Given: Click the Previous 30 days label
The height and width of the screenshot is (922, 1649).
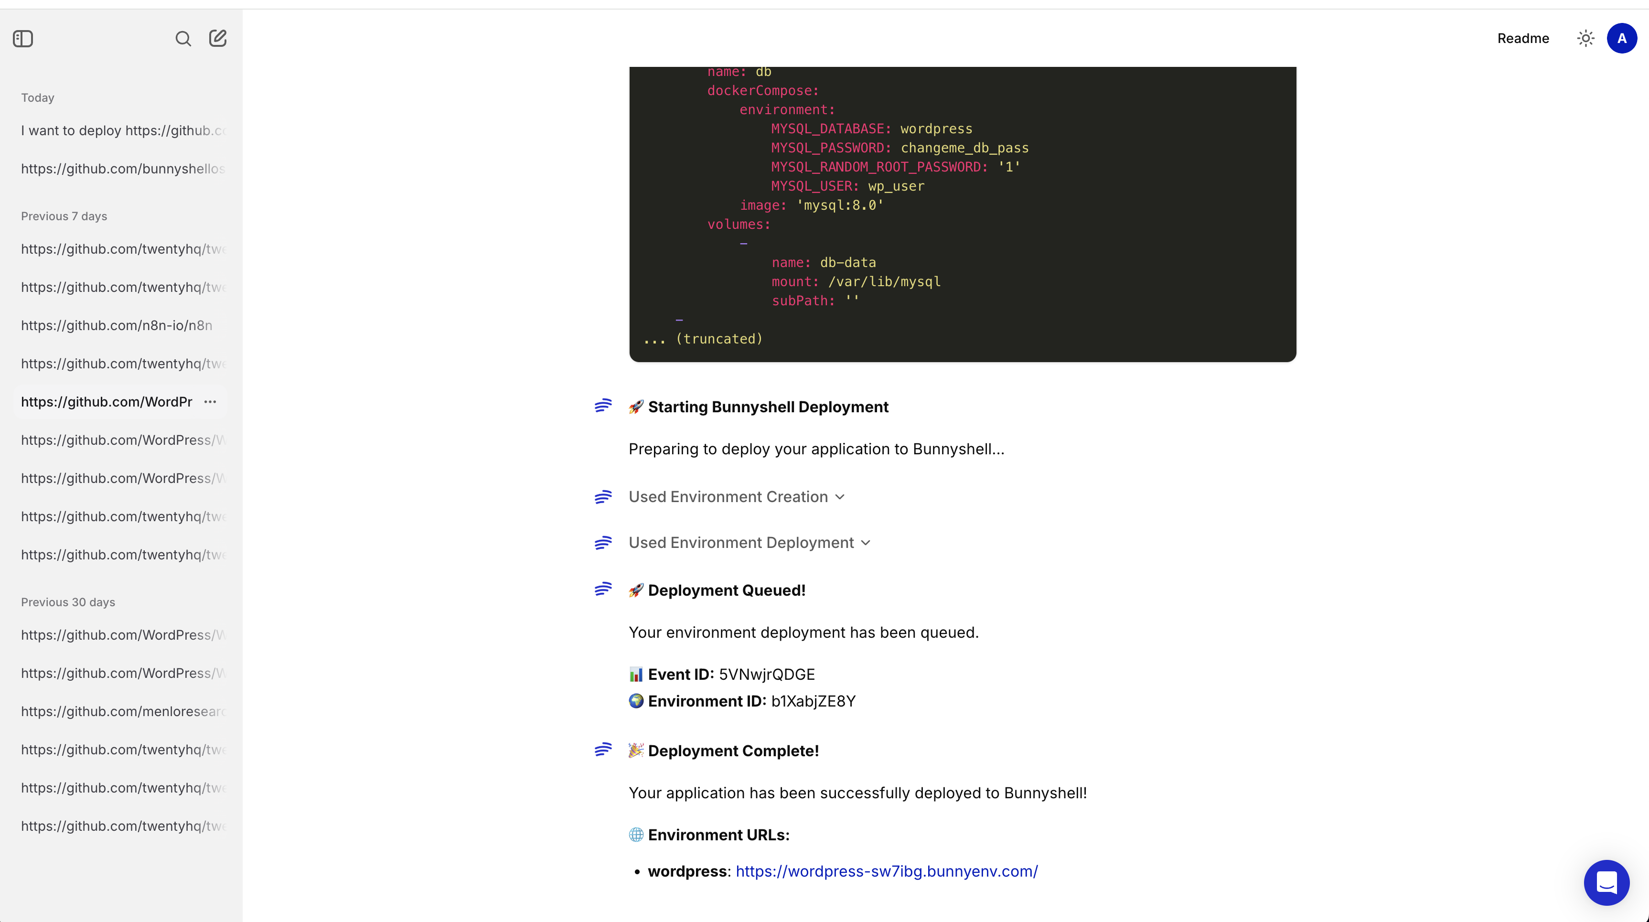Looking at the screenshot, I should [68, 602].
